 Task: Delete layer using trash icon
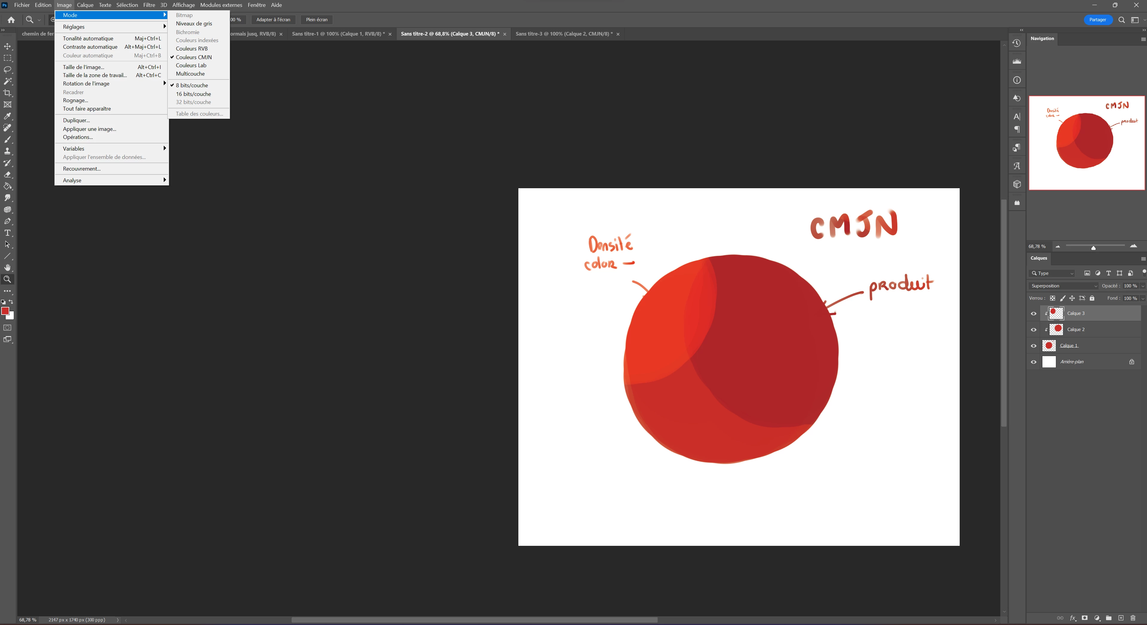point(1133,618)
